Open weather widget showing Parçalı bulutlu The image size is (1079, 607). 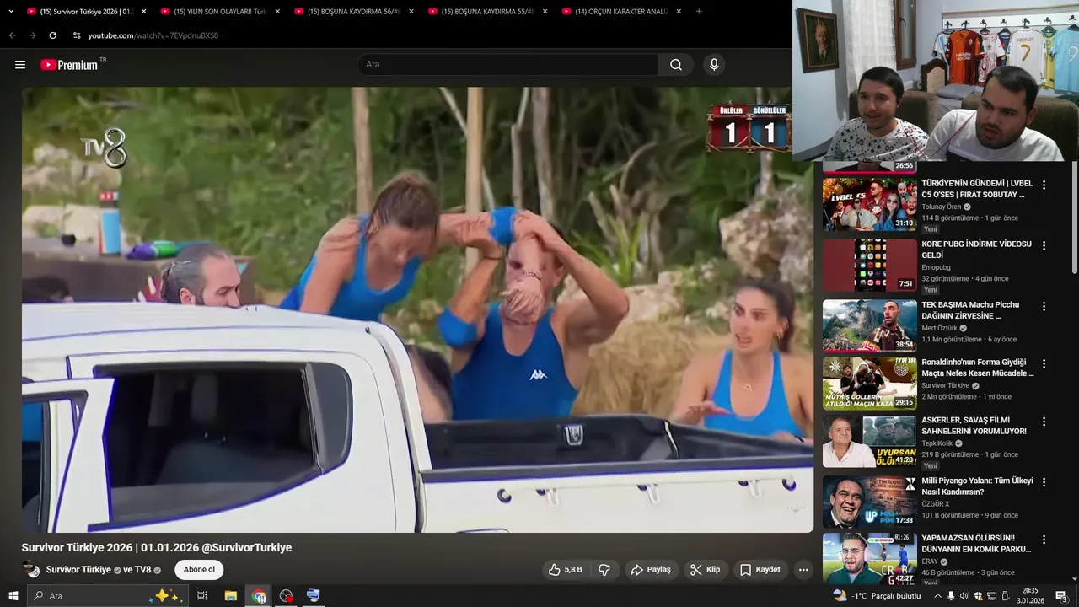[877, 596]
